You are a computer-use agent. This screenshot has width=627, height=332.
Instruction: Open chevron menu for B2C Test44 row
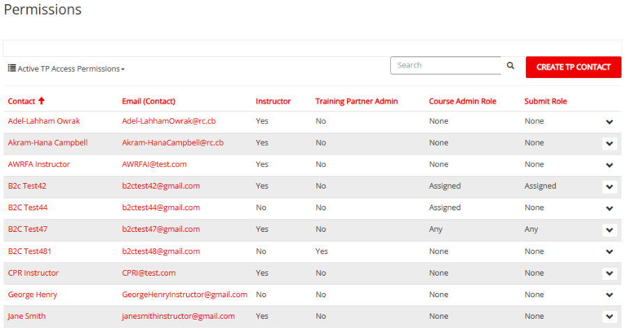pyautogui.click(x=610, y=208)
